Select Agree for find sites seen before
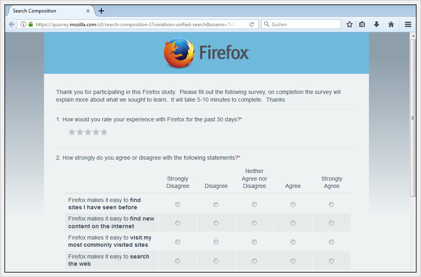 pos(293,204)
